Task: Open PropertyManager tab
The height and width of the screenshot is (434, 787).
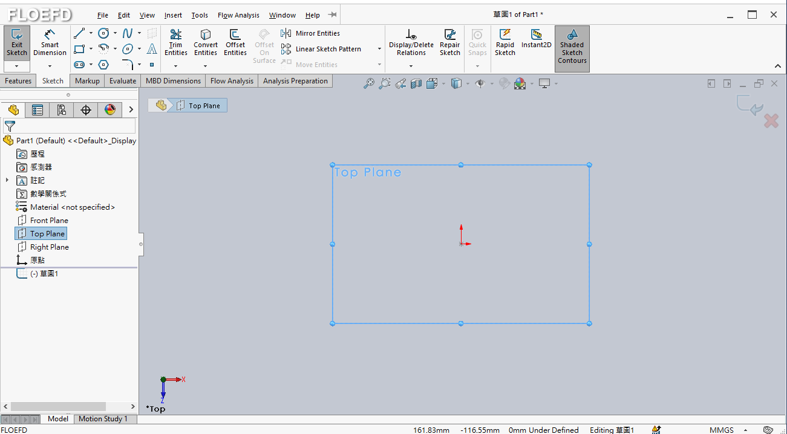Action: pos(38,109)
